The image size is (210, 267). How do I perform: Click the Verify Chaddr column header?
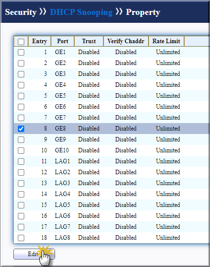click(126, 41)
